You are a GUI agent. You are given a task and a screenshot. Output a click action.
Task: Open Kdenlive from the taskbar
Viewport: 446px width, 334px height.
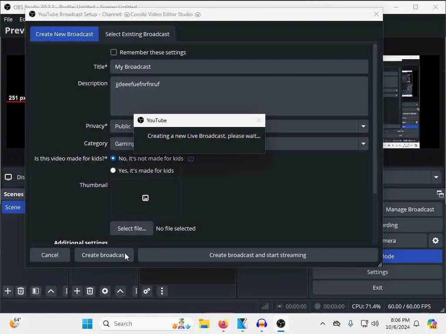click(x=242, y=324)
